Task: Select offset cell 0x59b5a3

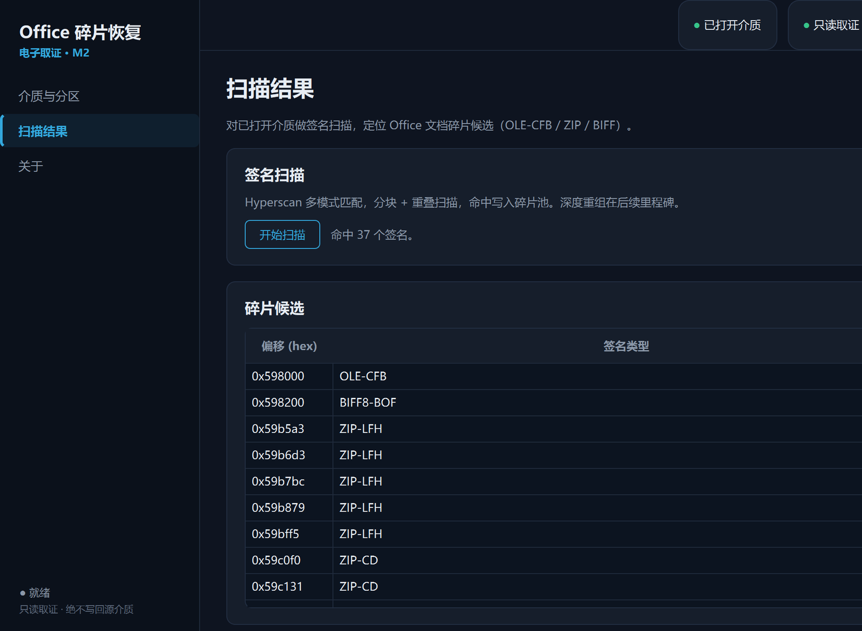Action: 289,429
